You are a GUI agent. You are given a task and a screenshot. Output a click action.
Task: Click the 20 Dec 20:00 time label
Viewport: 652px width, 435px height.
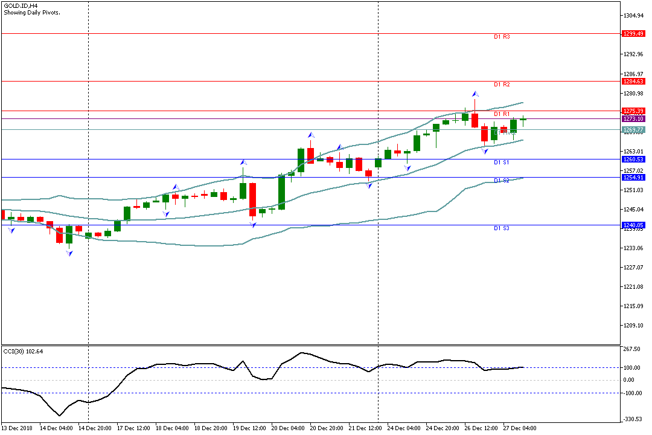(327, 428)
